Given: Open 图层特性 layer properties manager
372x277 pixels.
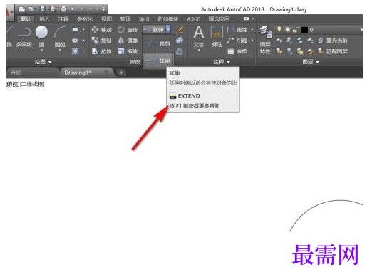Looking at the screenshot, I should pos(266,40).
